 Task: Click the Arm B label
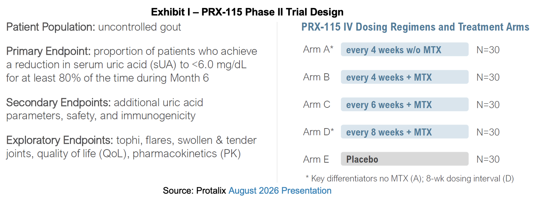click(x=316, y=77)
